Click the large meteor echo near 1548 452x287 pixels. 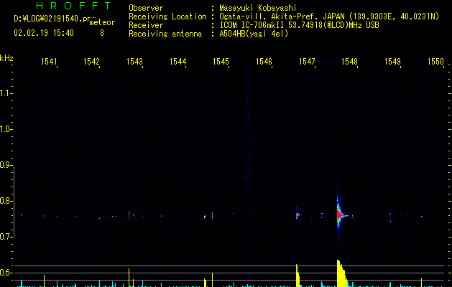tap(341, 215)
